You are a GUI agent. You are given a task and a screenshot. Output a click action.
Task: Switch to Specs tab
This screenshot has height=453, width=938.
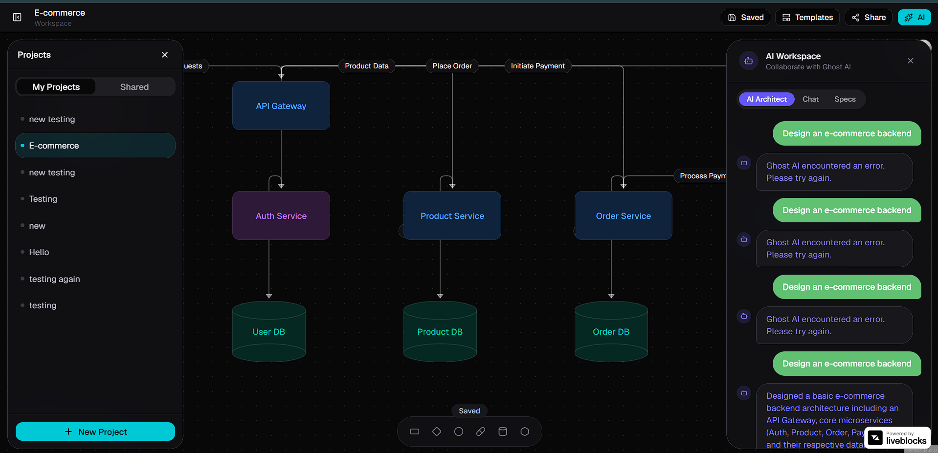click(845, 99)
